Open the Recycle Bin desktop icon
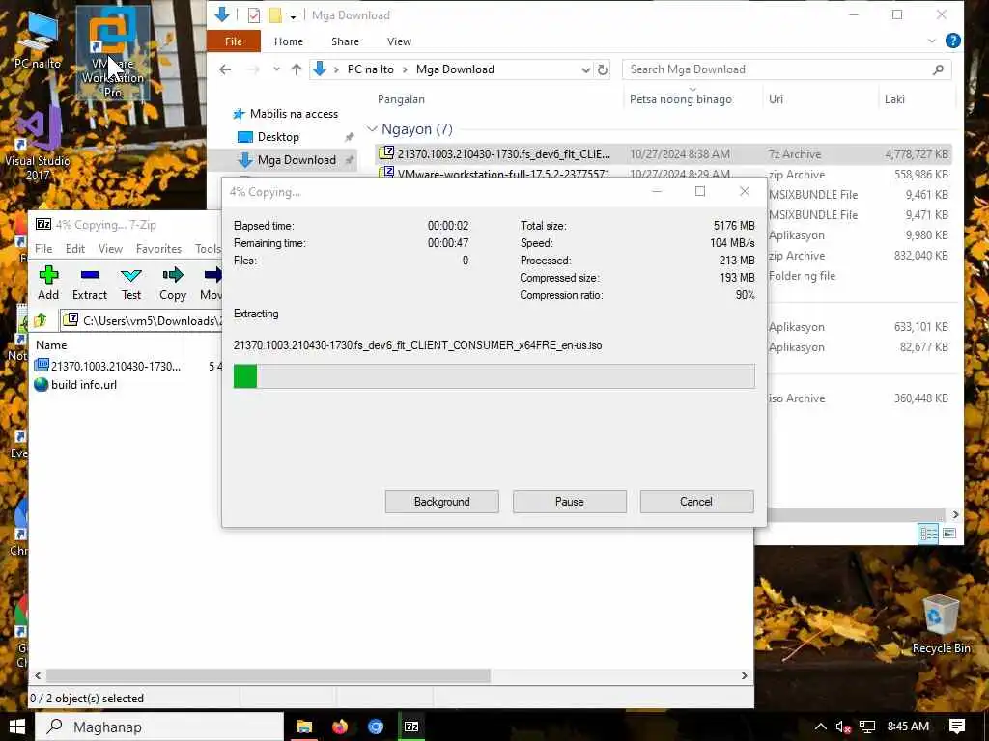This screenshot has height=741, width=989. tap(941, 624)
